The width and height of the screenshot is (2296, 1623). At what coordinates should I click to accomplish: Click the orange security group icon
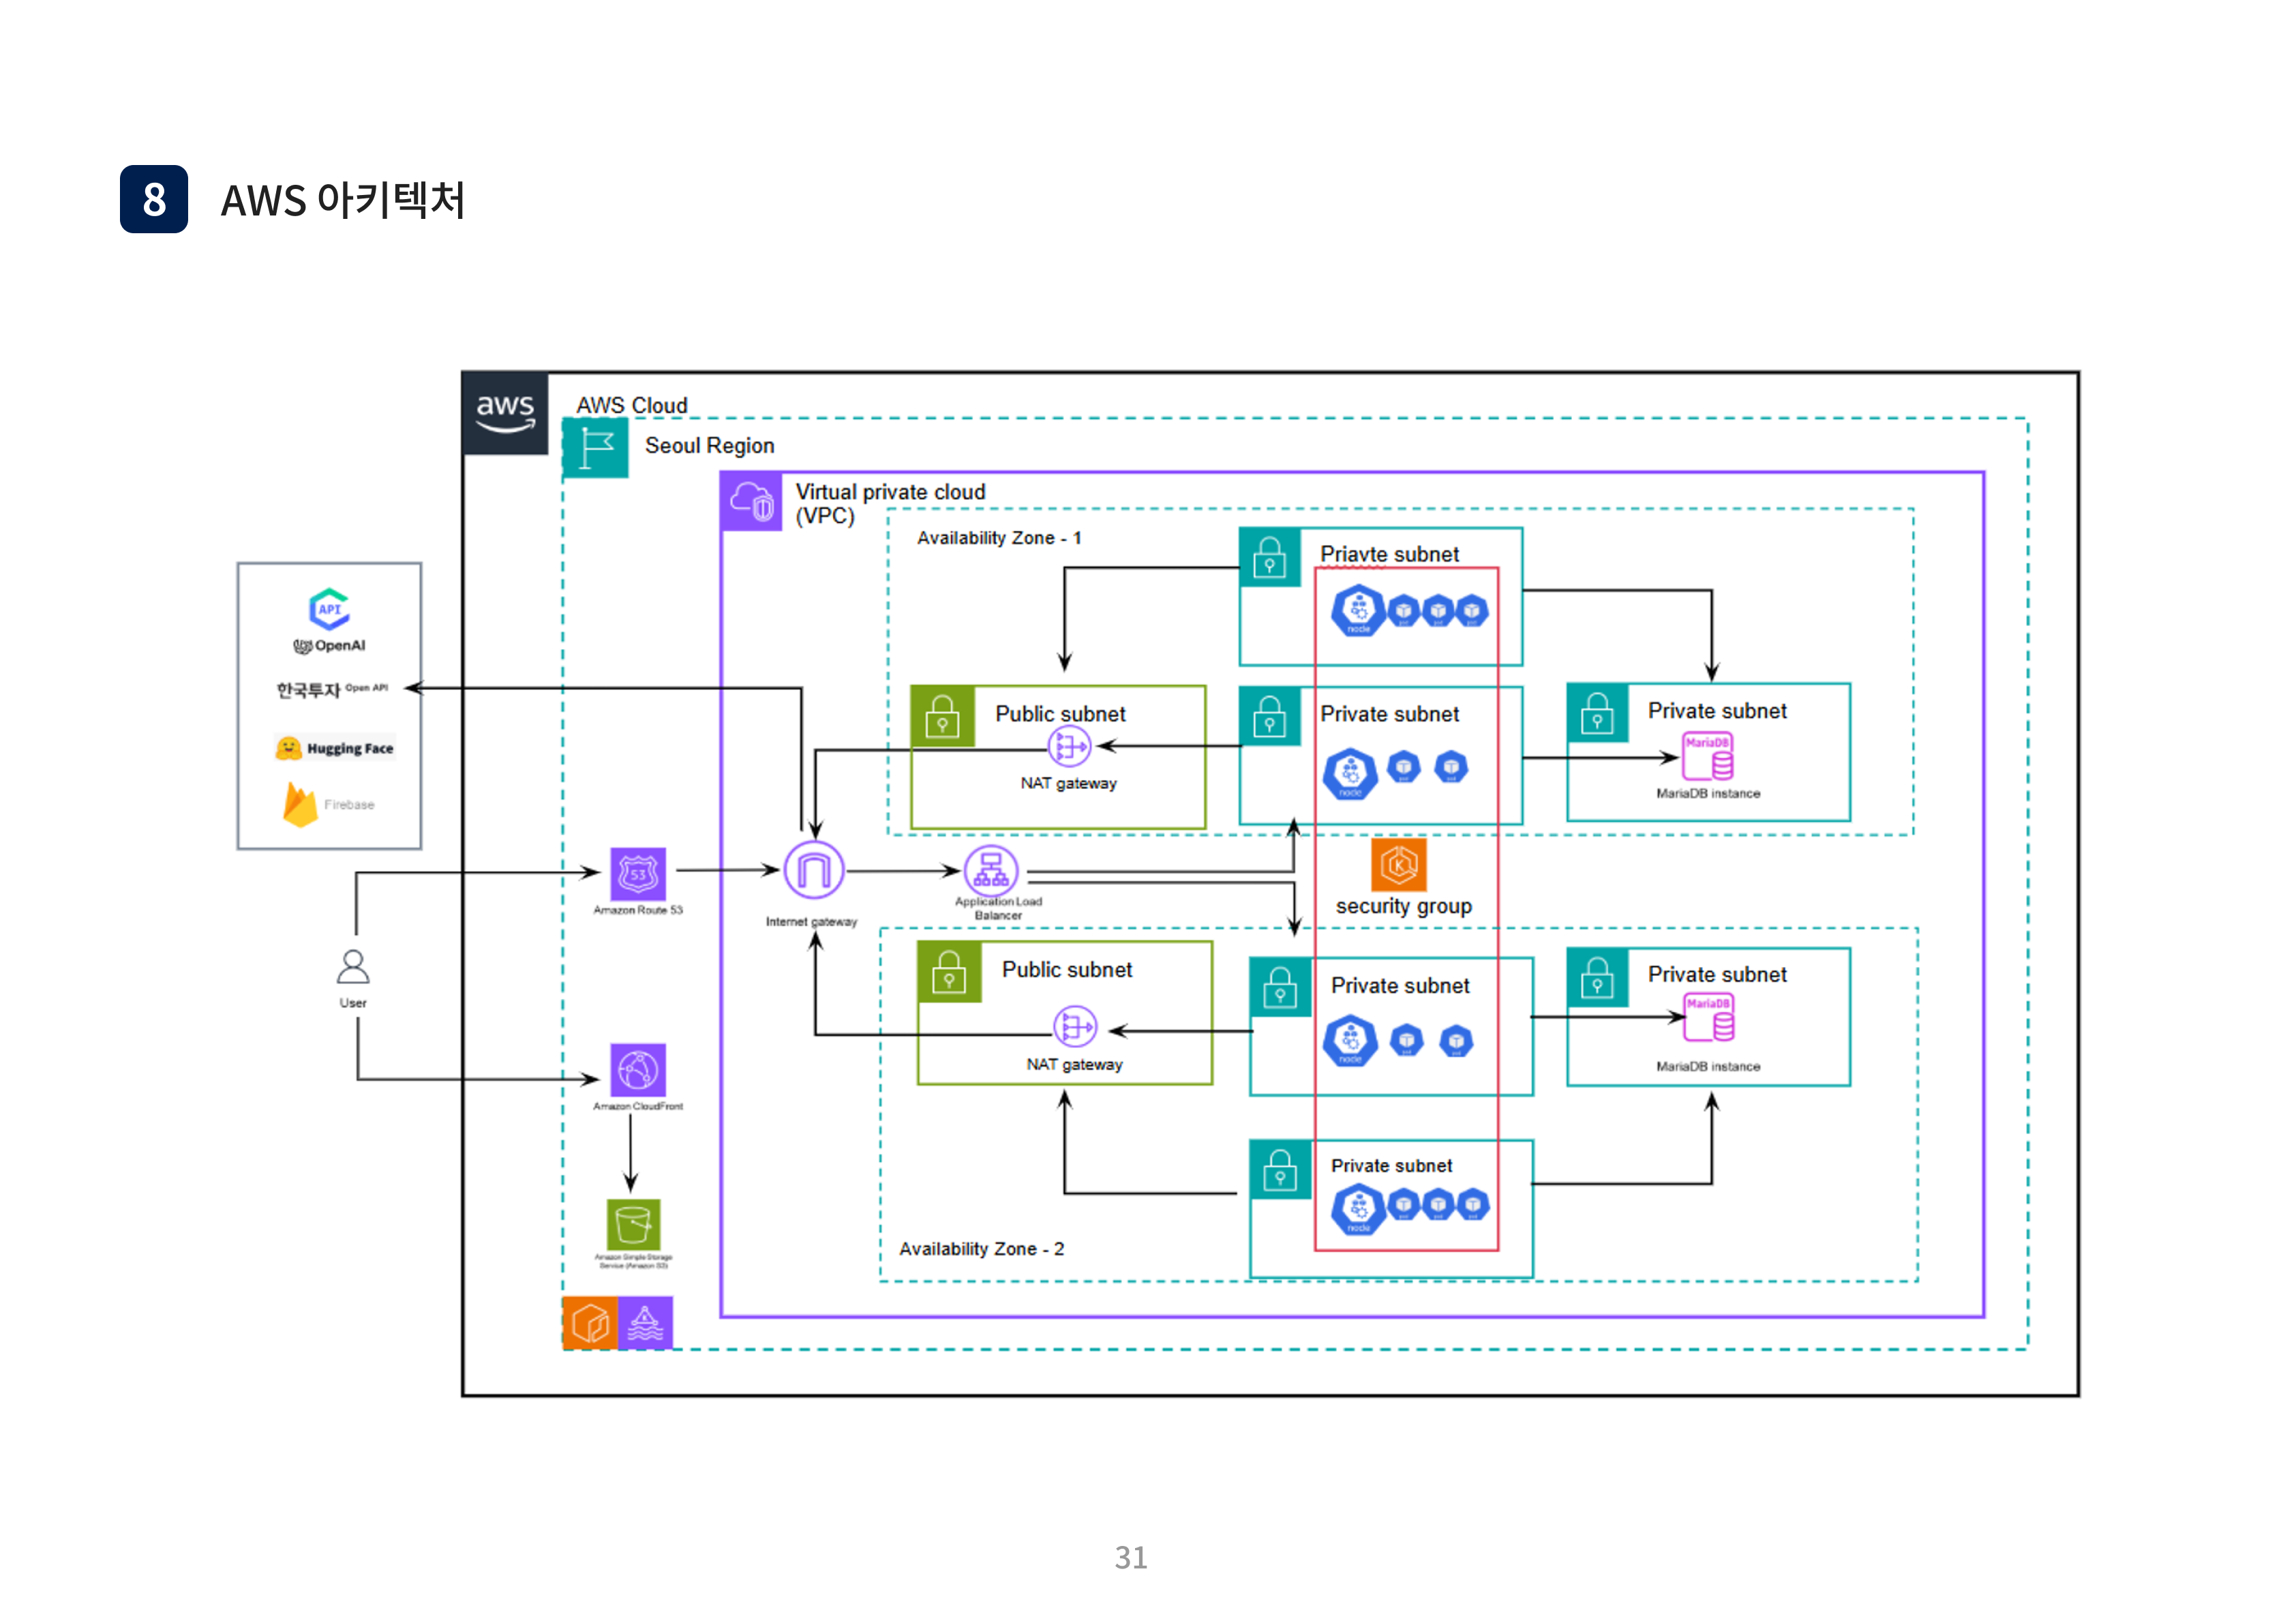point(1398,863)
